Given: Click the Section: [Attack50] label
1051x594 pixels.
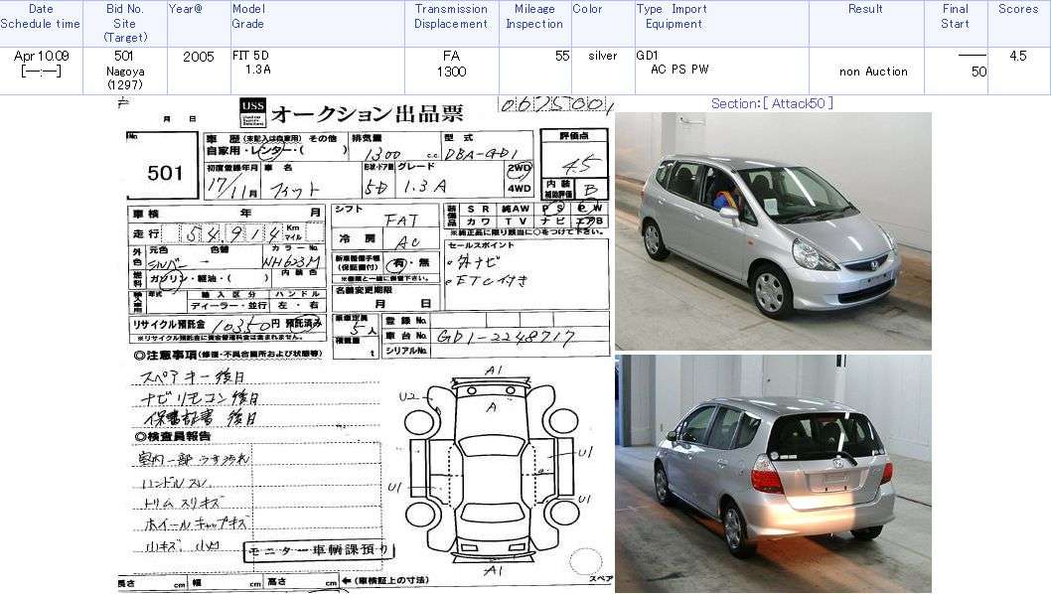Looking at the screenshot, I should click(772, 103).
